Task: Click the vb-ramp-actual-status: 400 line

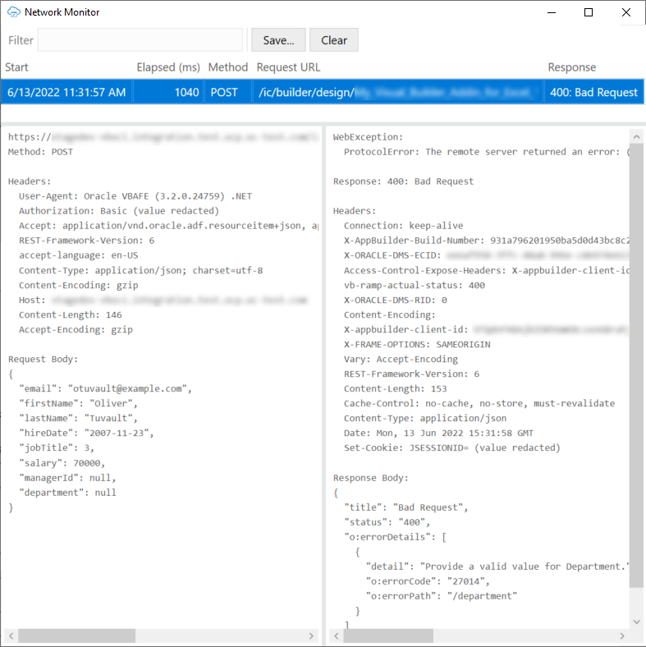Action: (x=415, y=285)
